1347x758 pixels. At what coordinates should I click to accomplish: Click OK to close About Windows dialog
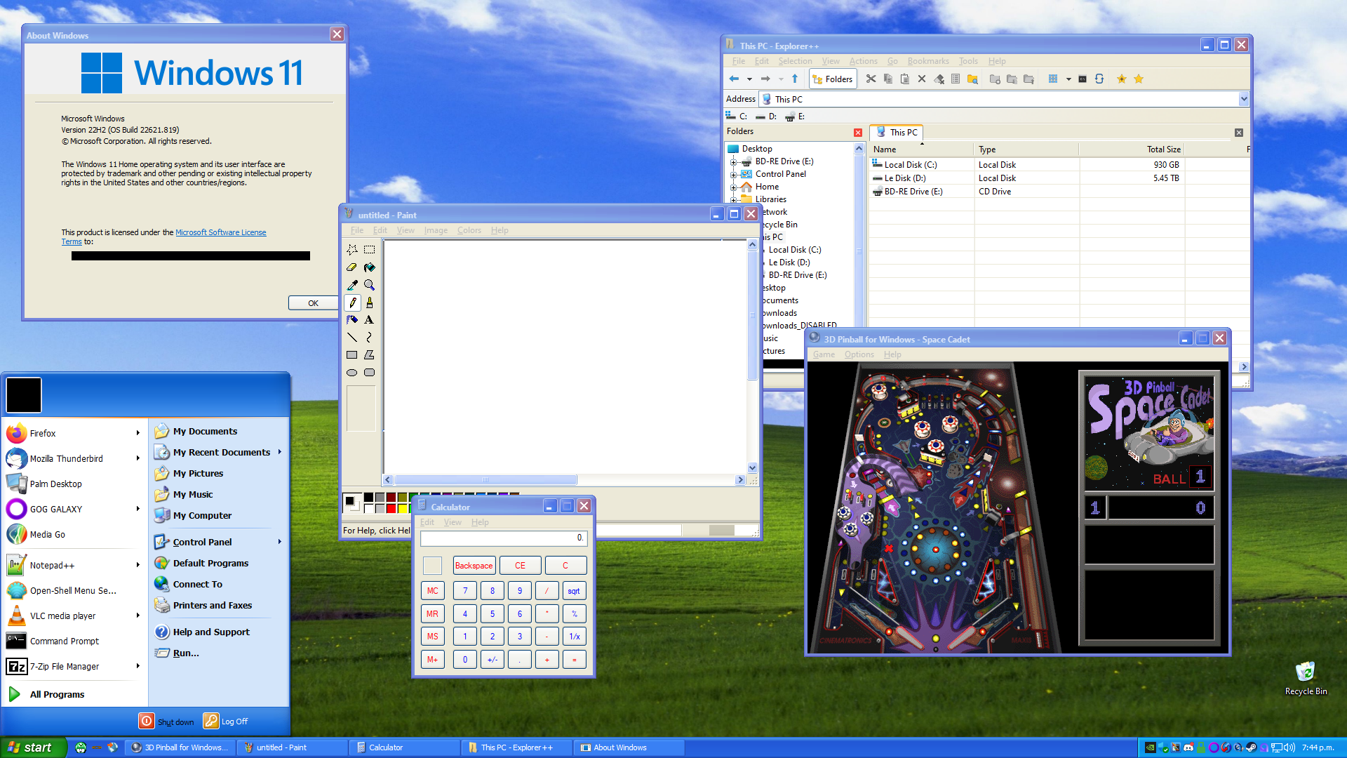[314, 302]
